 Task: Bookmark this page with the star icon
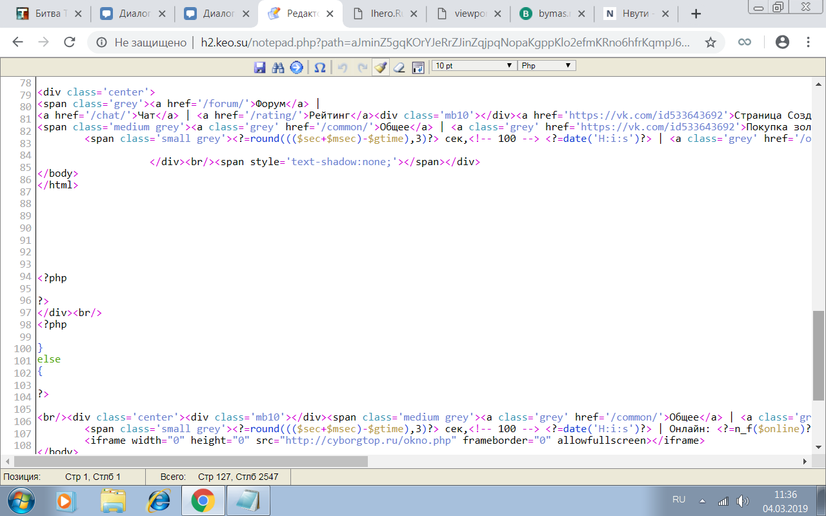(710, 43)
